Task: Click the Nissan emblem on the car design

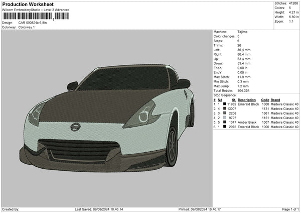Action: pyautogui.click(x=75, y=127)
